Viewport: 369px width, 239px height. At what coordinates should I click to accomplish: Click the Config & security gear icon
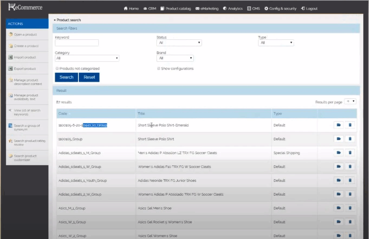point(266,8)
